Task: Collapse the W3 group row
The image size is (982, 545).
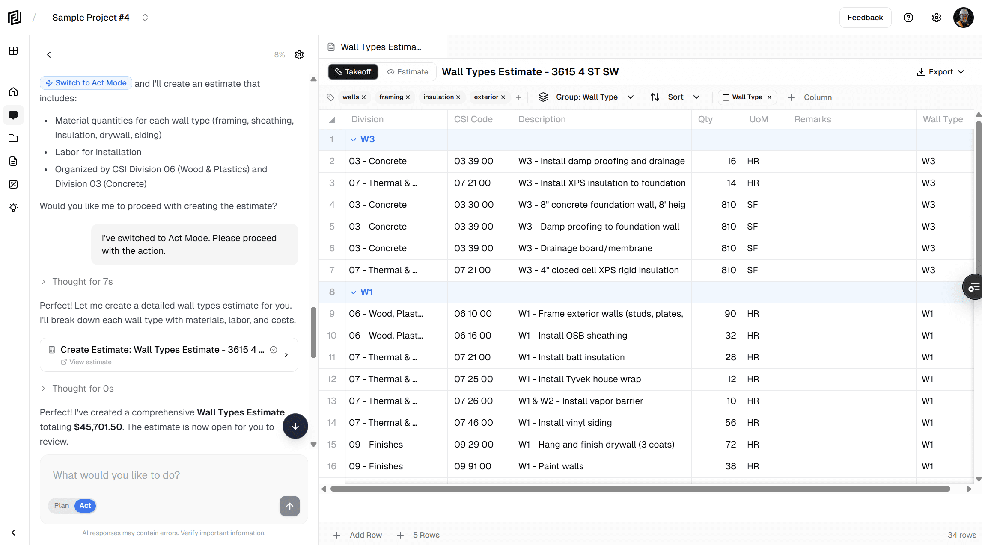Action: [353, 140]
